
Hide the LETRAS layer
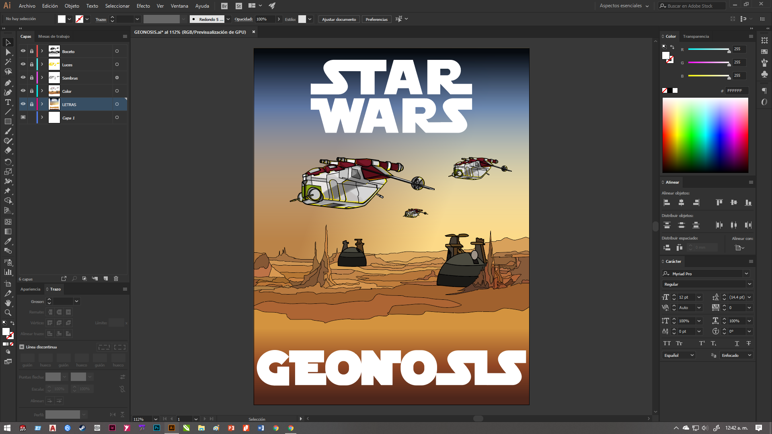23,104
